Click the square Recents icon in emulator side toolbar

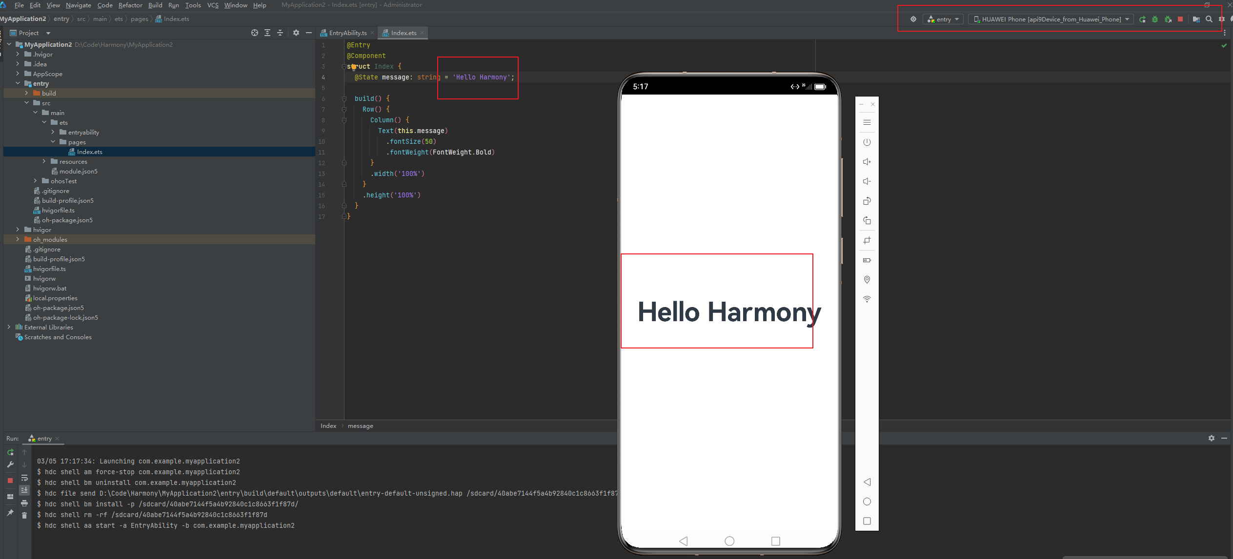(867, 521)
